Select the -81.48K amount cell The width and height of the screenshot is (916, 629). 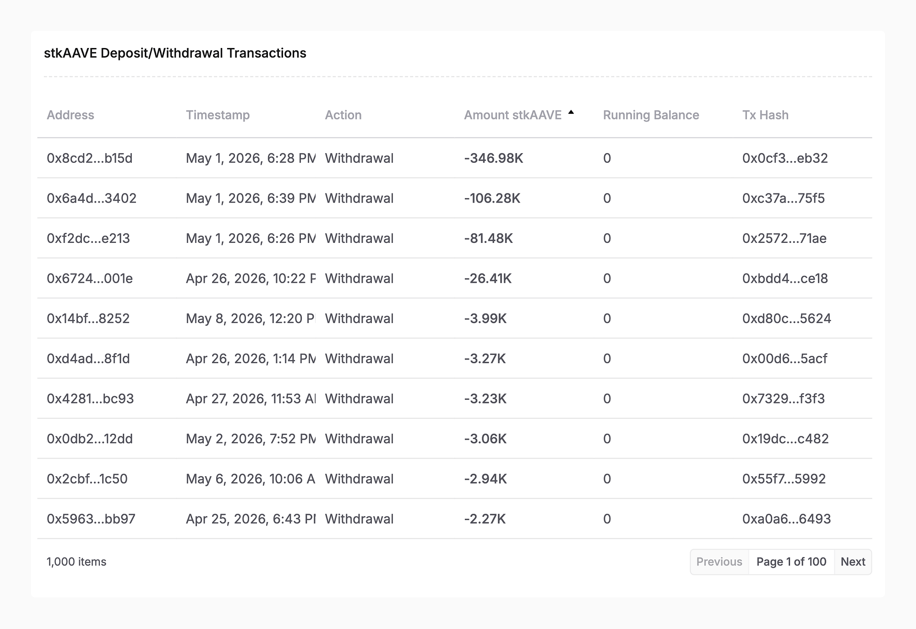pos(489,238)
